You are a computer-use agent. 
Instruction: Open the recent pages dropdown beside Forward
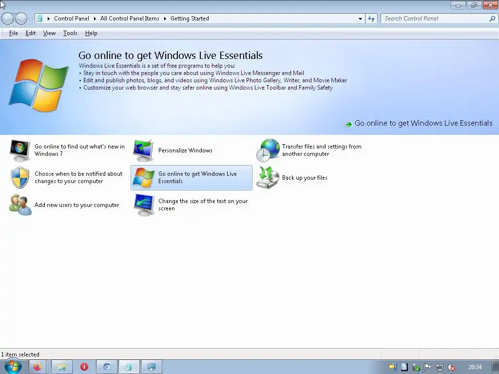(31, 19)
